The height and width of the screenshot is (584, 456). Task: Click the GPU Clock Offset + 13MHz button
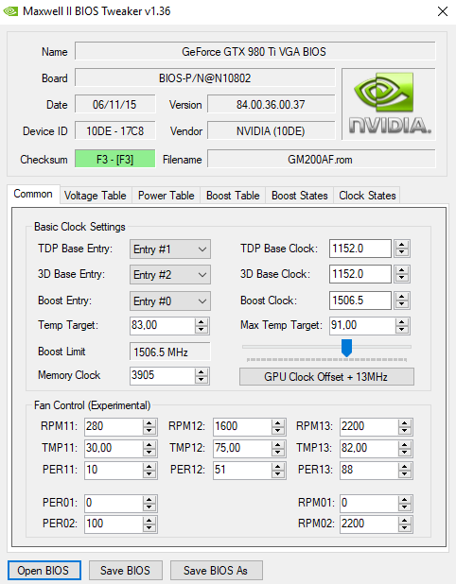326,377
